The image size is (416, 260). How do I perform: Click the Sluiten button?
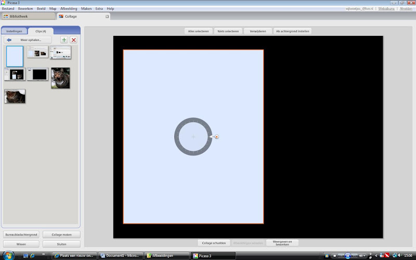pyautogui.click(x=61, y=244)
